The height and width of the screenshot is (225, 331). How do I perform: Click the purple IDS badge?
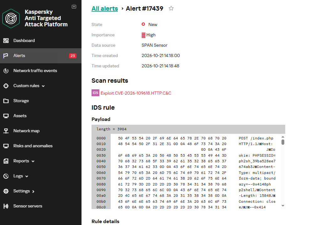coord(95,93)
